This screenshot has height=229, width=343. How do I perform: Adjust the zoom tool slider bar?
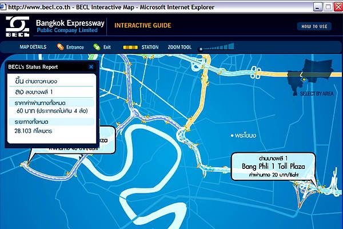point(217,47)
